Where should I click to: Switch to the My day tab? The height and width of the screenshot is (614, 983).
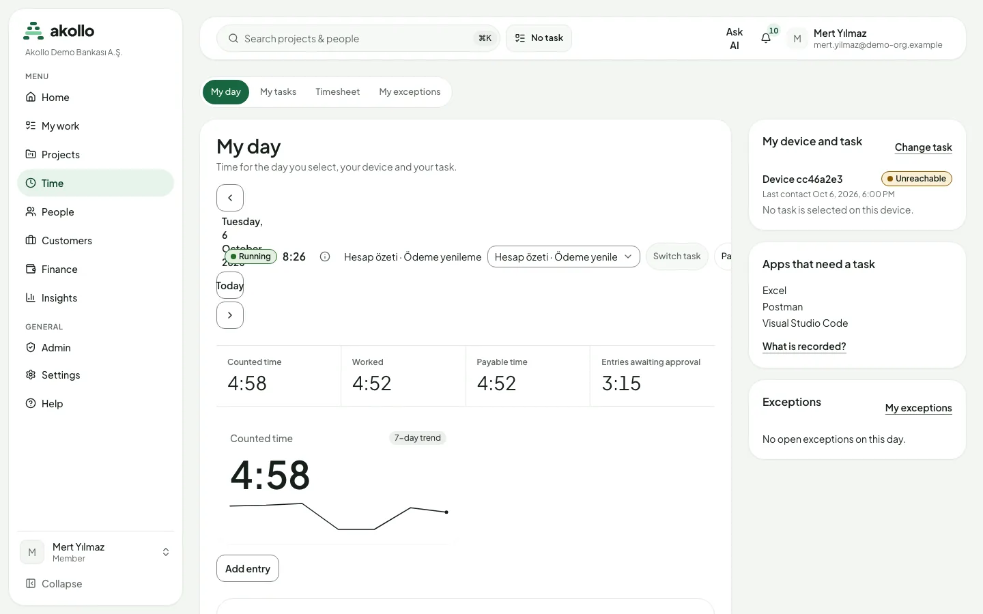pyautogui.click(x=226, y=92)
